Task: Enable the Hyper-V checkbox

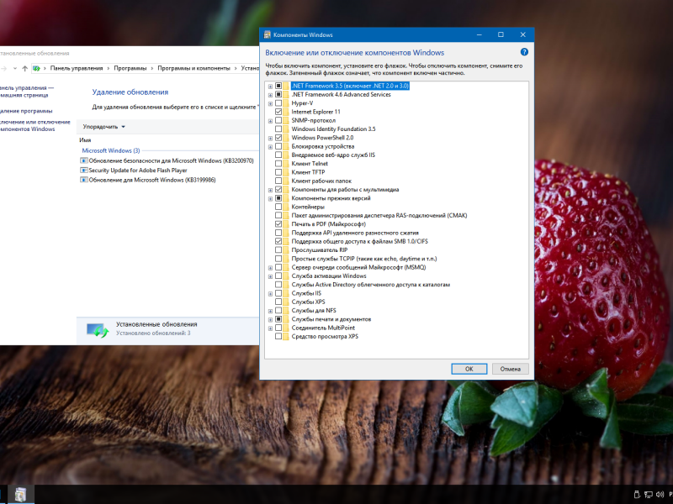Action: 278,103
